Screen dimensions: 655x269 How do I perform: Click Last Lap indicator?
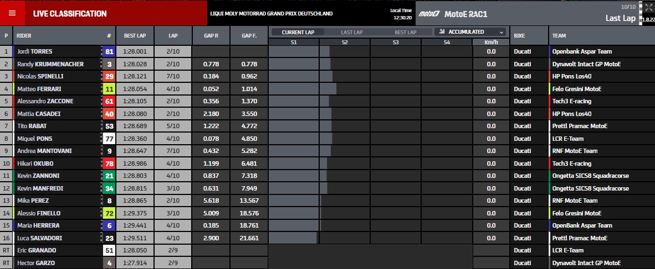coord(621,18)
